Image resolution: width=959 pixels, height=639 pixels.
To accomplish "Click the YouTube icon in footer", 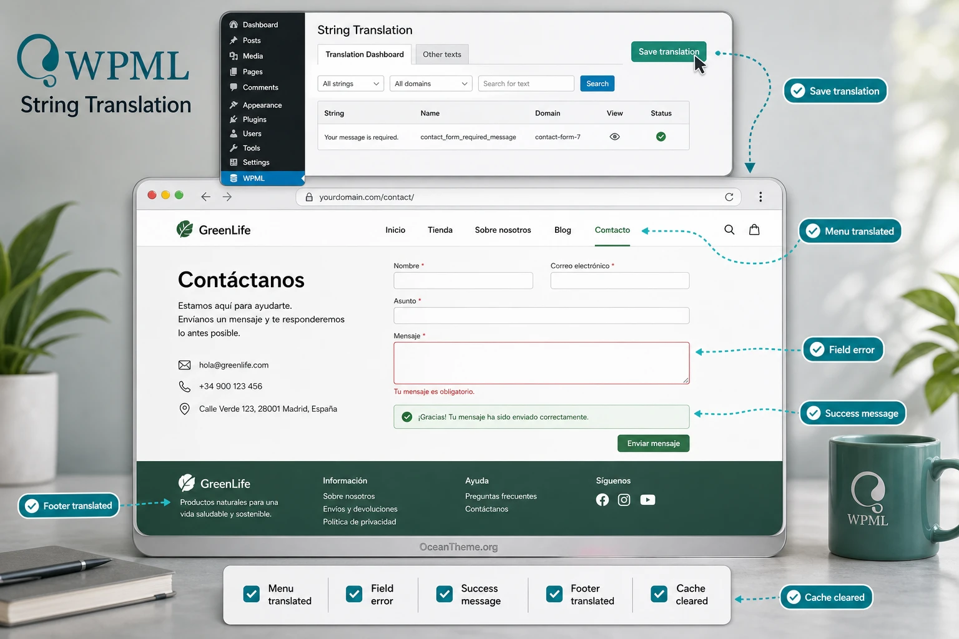I will pos(647,500).
